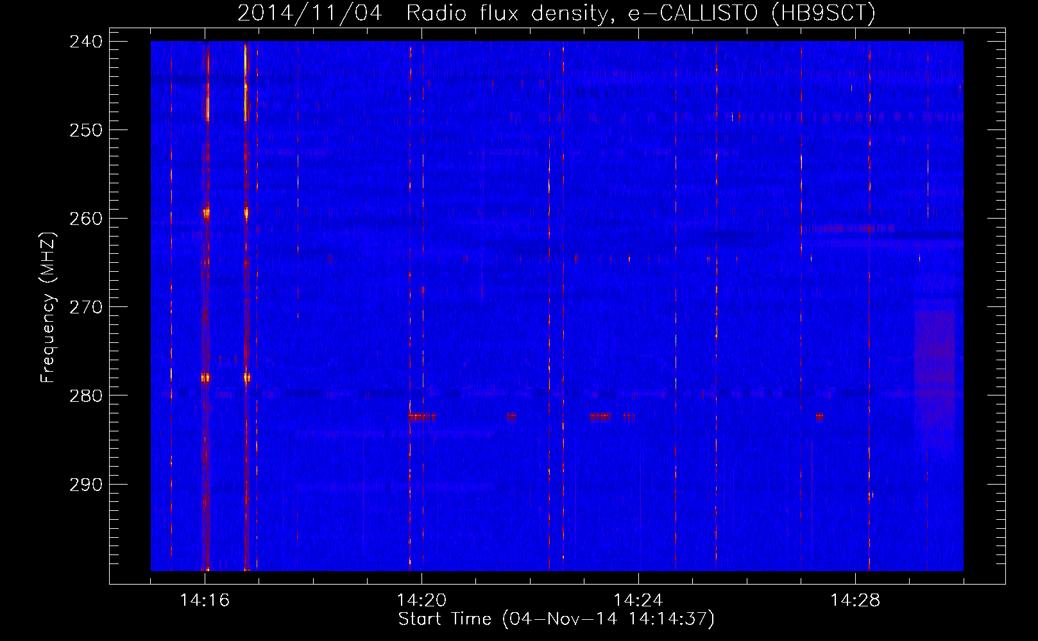Viewport: 1038px width, 641px height.
Task: Click the 14:20 time tick label
Action: pyautogui.click(x=421, y=600)
